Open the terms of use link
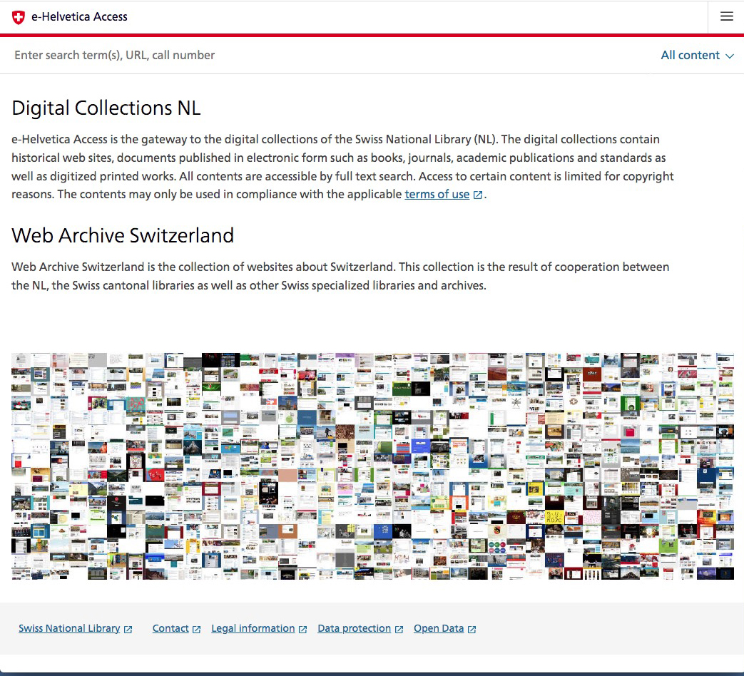Image resolution: width=744 pixels, height=676 pixels. coord(437,195)
